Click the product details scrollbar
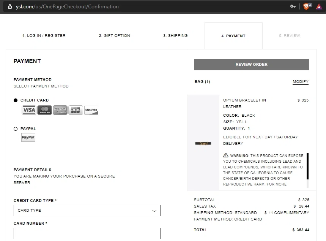 [307, 166]
